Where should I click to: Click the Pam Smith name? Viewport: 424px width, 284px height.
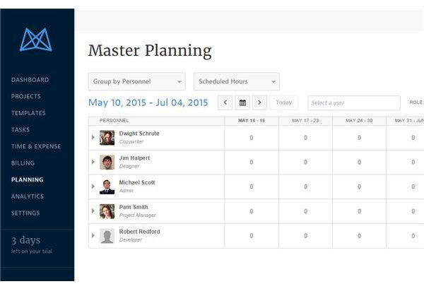134,207
